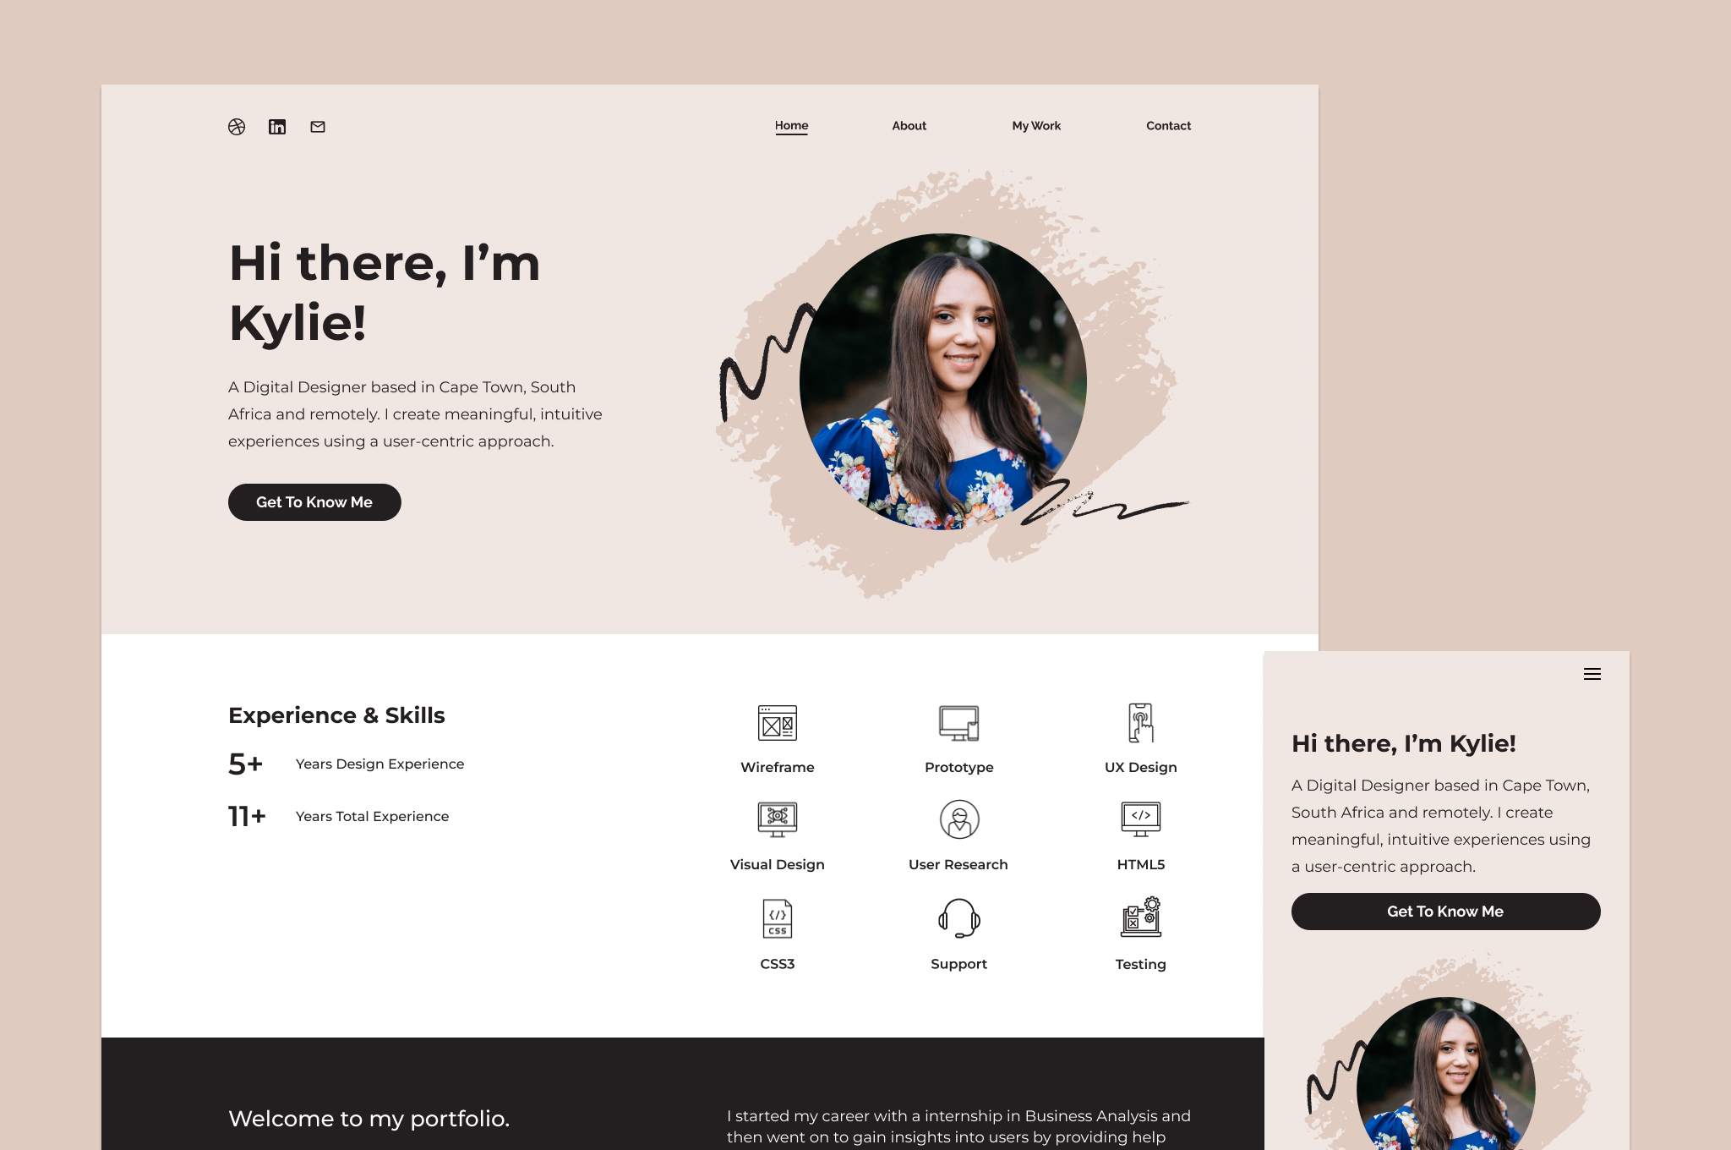Click the User Research skill icon
Viewport: 1731px width, 1150px height.
pos(958,819)
